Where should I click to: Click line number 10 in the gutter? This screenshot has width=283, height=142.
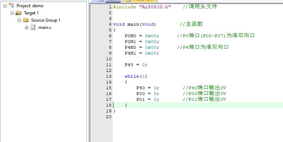click(109, 59)
